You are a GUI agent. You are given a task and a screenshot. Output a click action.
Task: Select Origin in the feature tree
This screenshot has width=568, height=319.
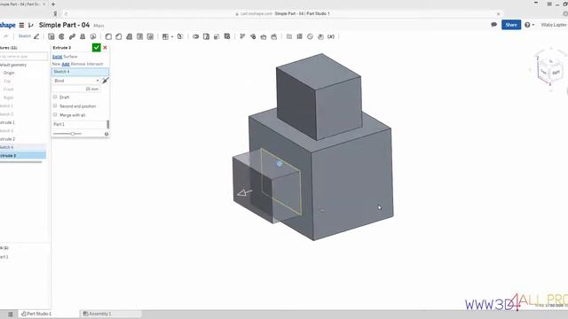9,73
